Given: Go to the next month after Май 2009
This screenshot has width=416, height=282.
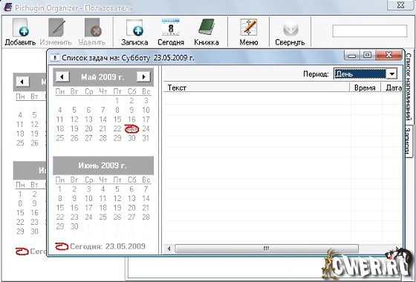Looking at the screenshot, I should pyautogui.click(x=143, y=77).
